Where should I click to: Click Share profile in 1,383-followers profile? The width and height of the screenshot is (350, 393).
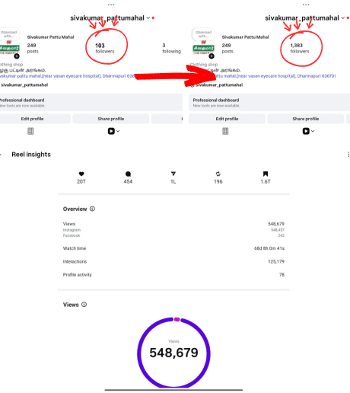[306, 119]
